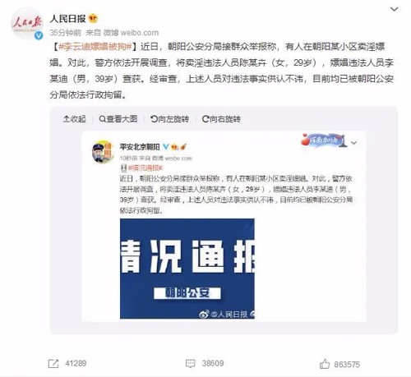The image size is (411, 377).
Task: Rotate the image right with 向右旋转
Action: pos(221,119)
